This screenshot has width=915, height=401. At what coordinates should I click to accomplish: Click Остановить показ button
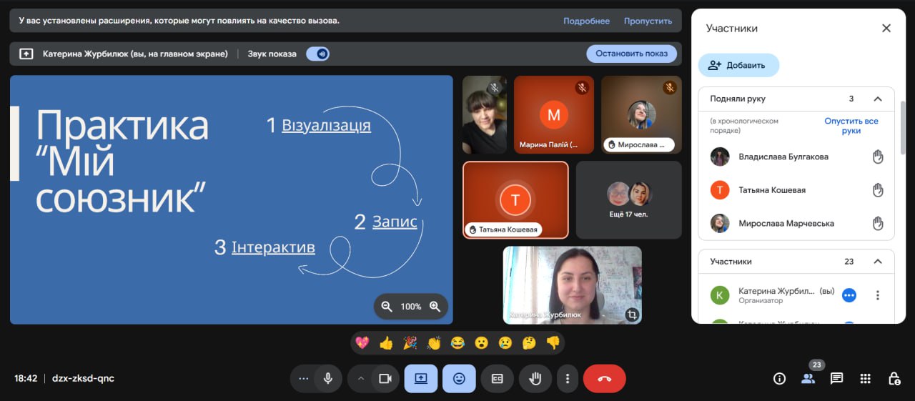coord(631,54)
